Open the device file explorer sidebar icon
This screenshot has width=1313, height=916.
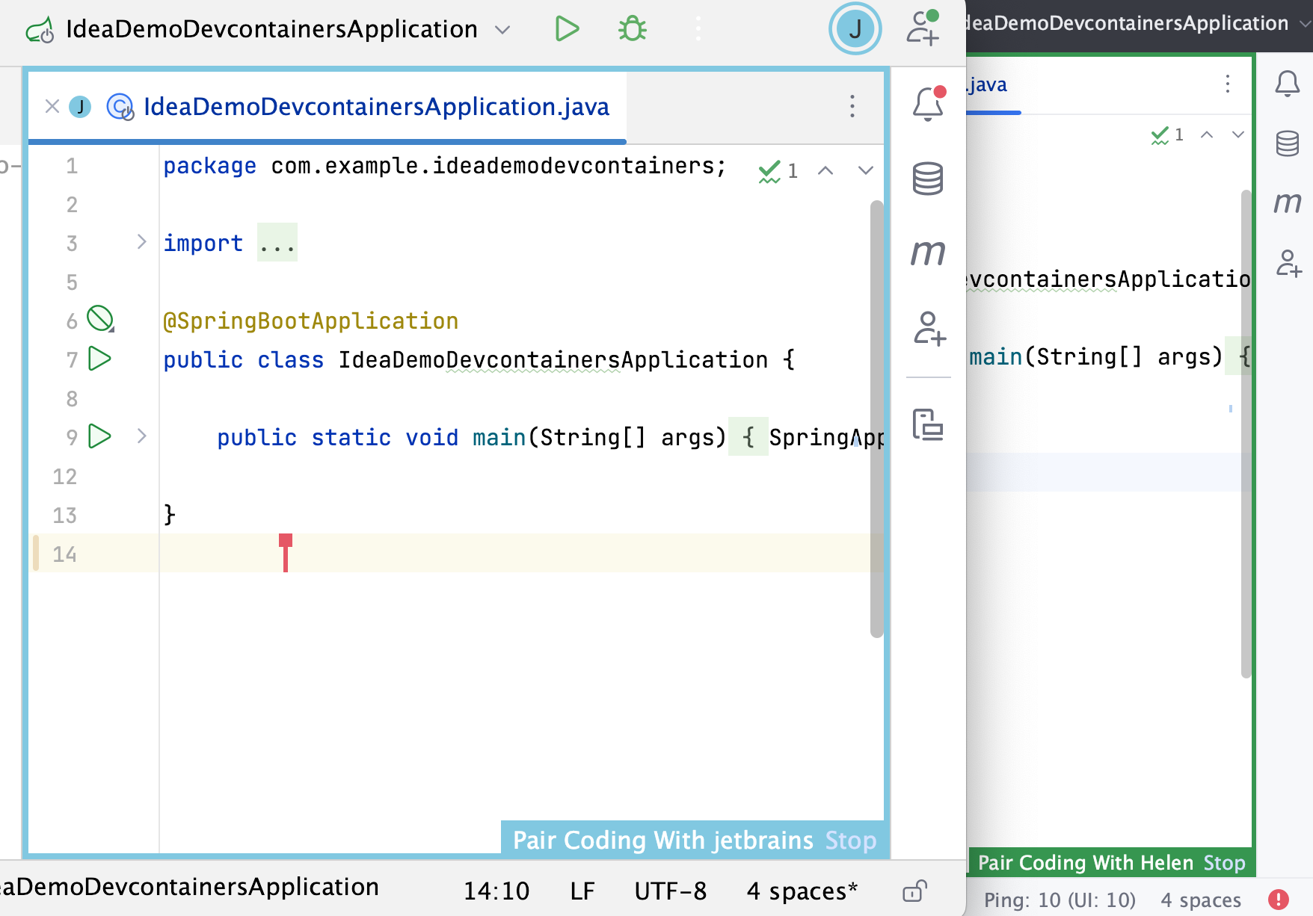point(928,424)
